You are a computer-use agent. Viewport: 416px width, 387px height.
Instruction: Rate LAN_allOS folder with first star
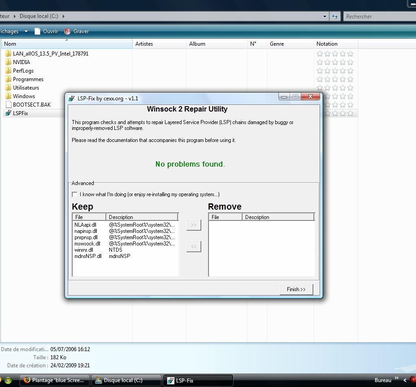[x=320, y=54]
